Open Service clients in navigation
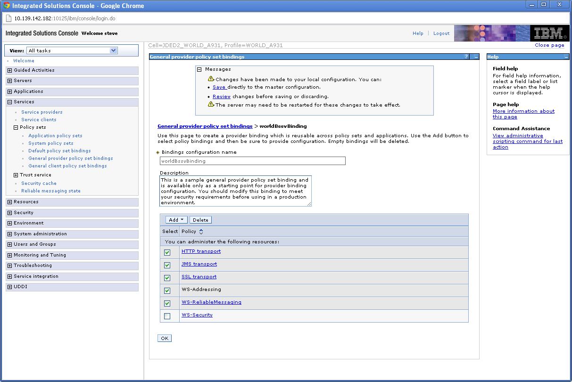Screen dimensions: 572x382 click(x=39, y=120)
